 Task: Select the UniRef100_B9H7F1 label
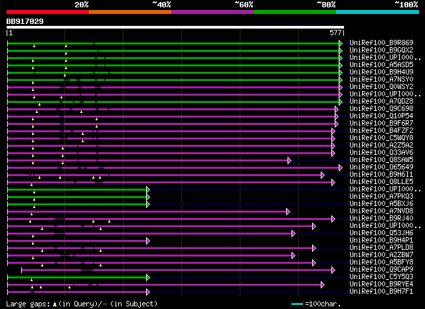coord(381,291)
